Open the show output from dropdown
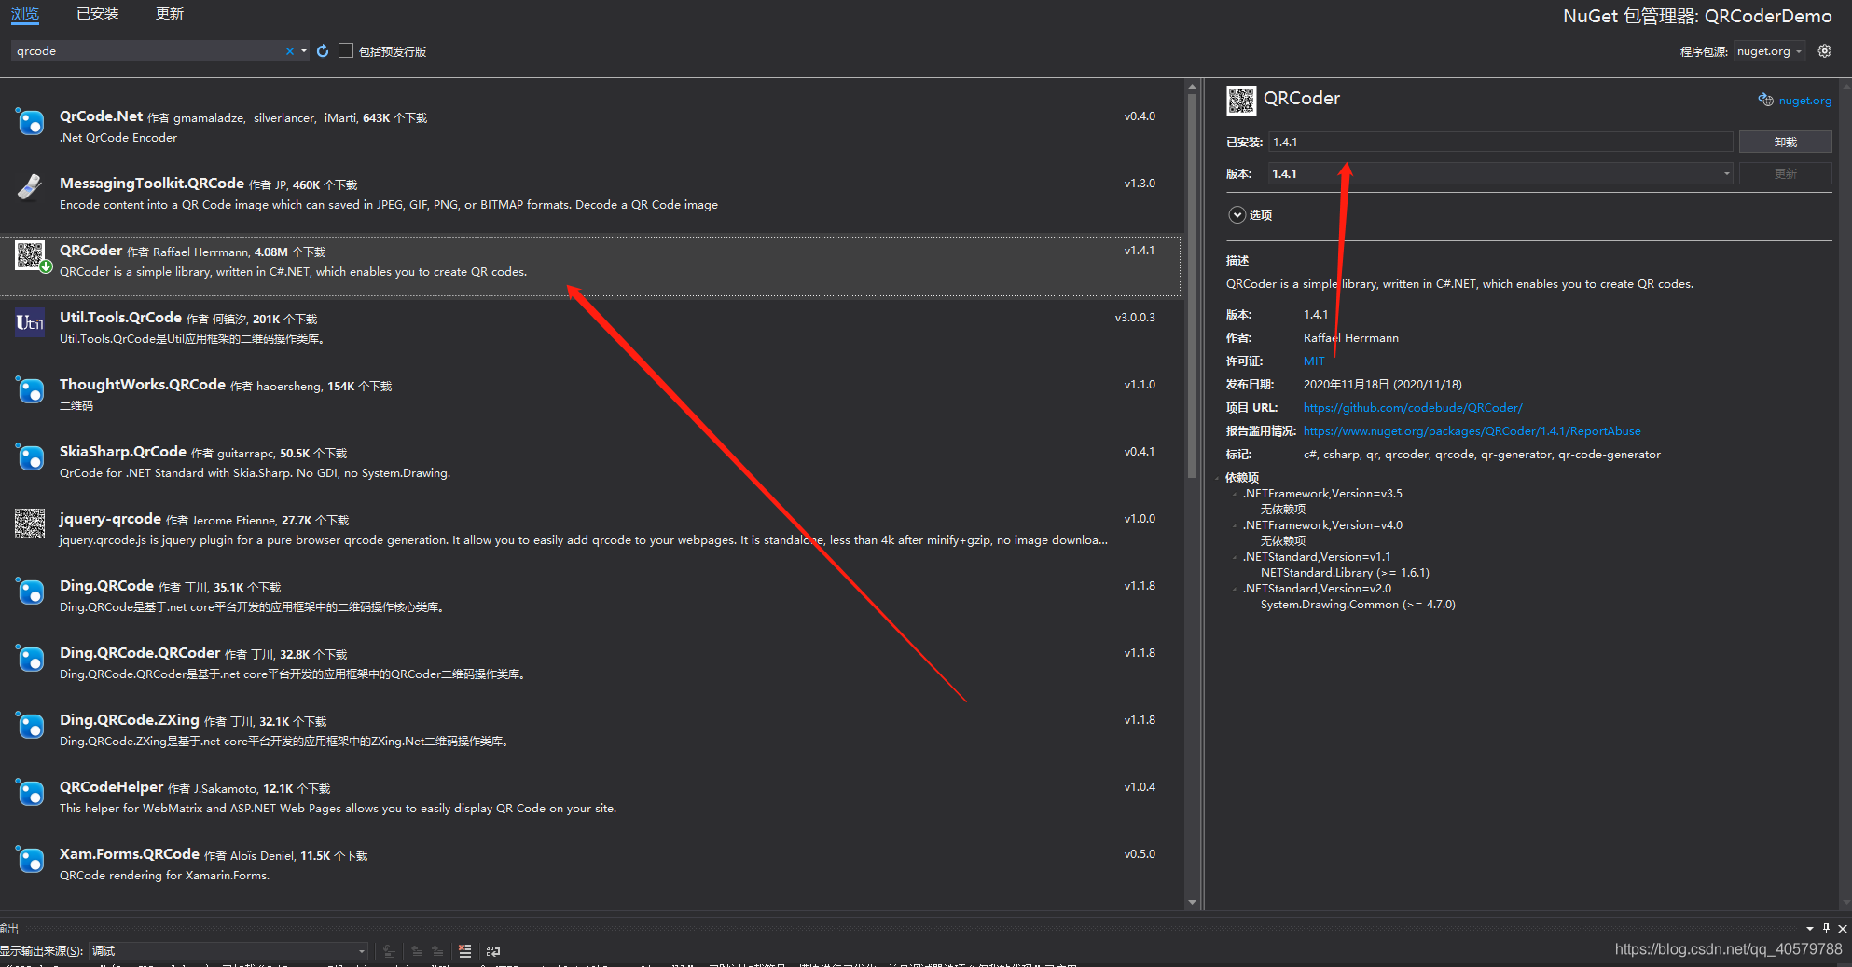1852x967 pixels. (228, 950)
